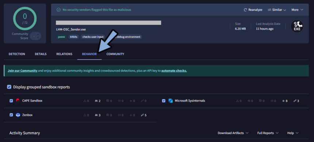Uncheck the CAPE Sandbox checkbox
The width and height of the screenshot is (314, 142).
click(x=11, y=100)
